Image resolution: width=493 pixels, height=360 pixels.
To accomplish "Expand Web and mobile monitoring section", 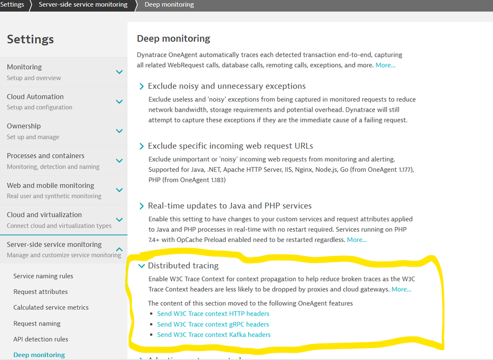I will (119, 191).
